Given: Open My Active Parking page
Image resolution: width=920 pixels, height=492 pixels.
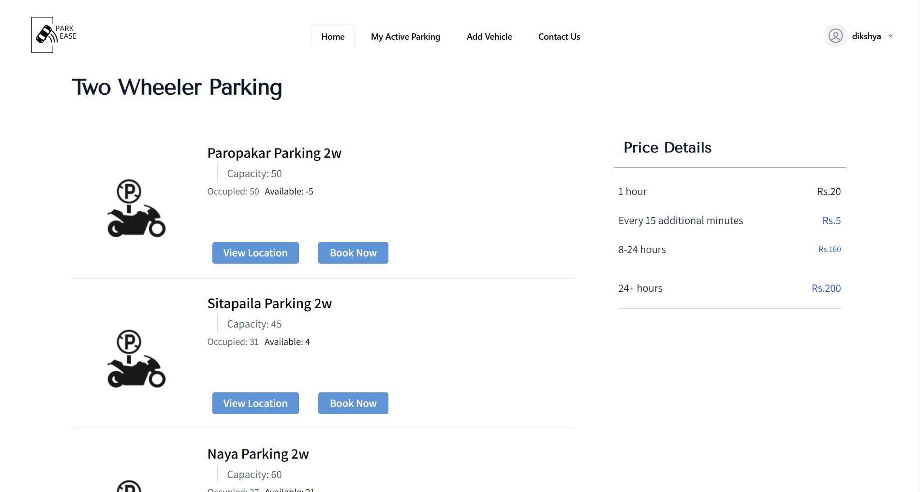Looking at the screenshot, I should point(405,36).
